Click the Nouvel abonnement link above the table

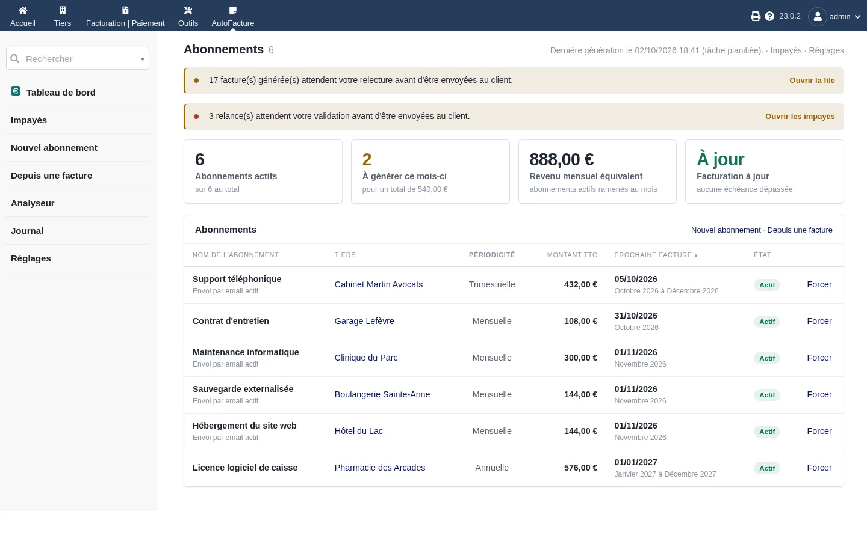point(726,230)
